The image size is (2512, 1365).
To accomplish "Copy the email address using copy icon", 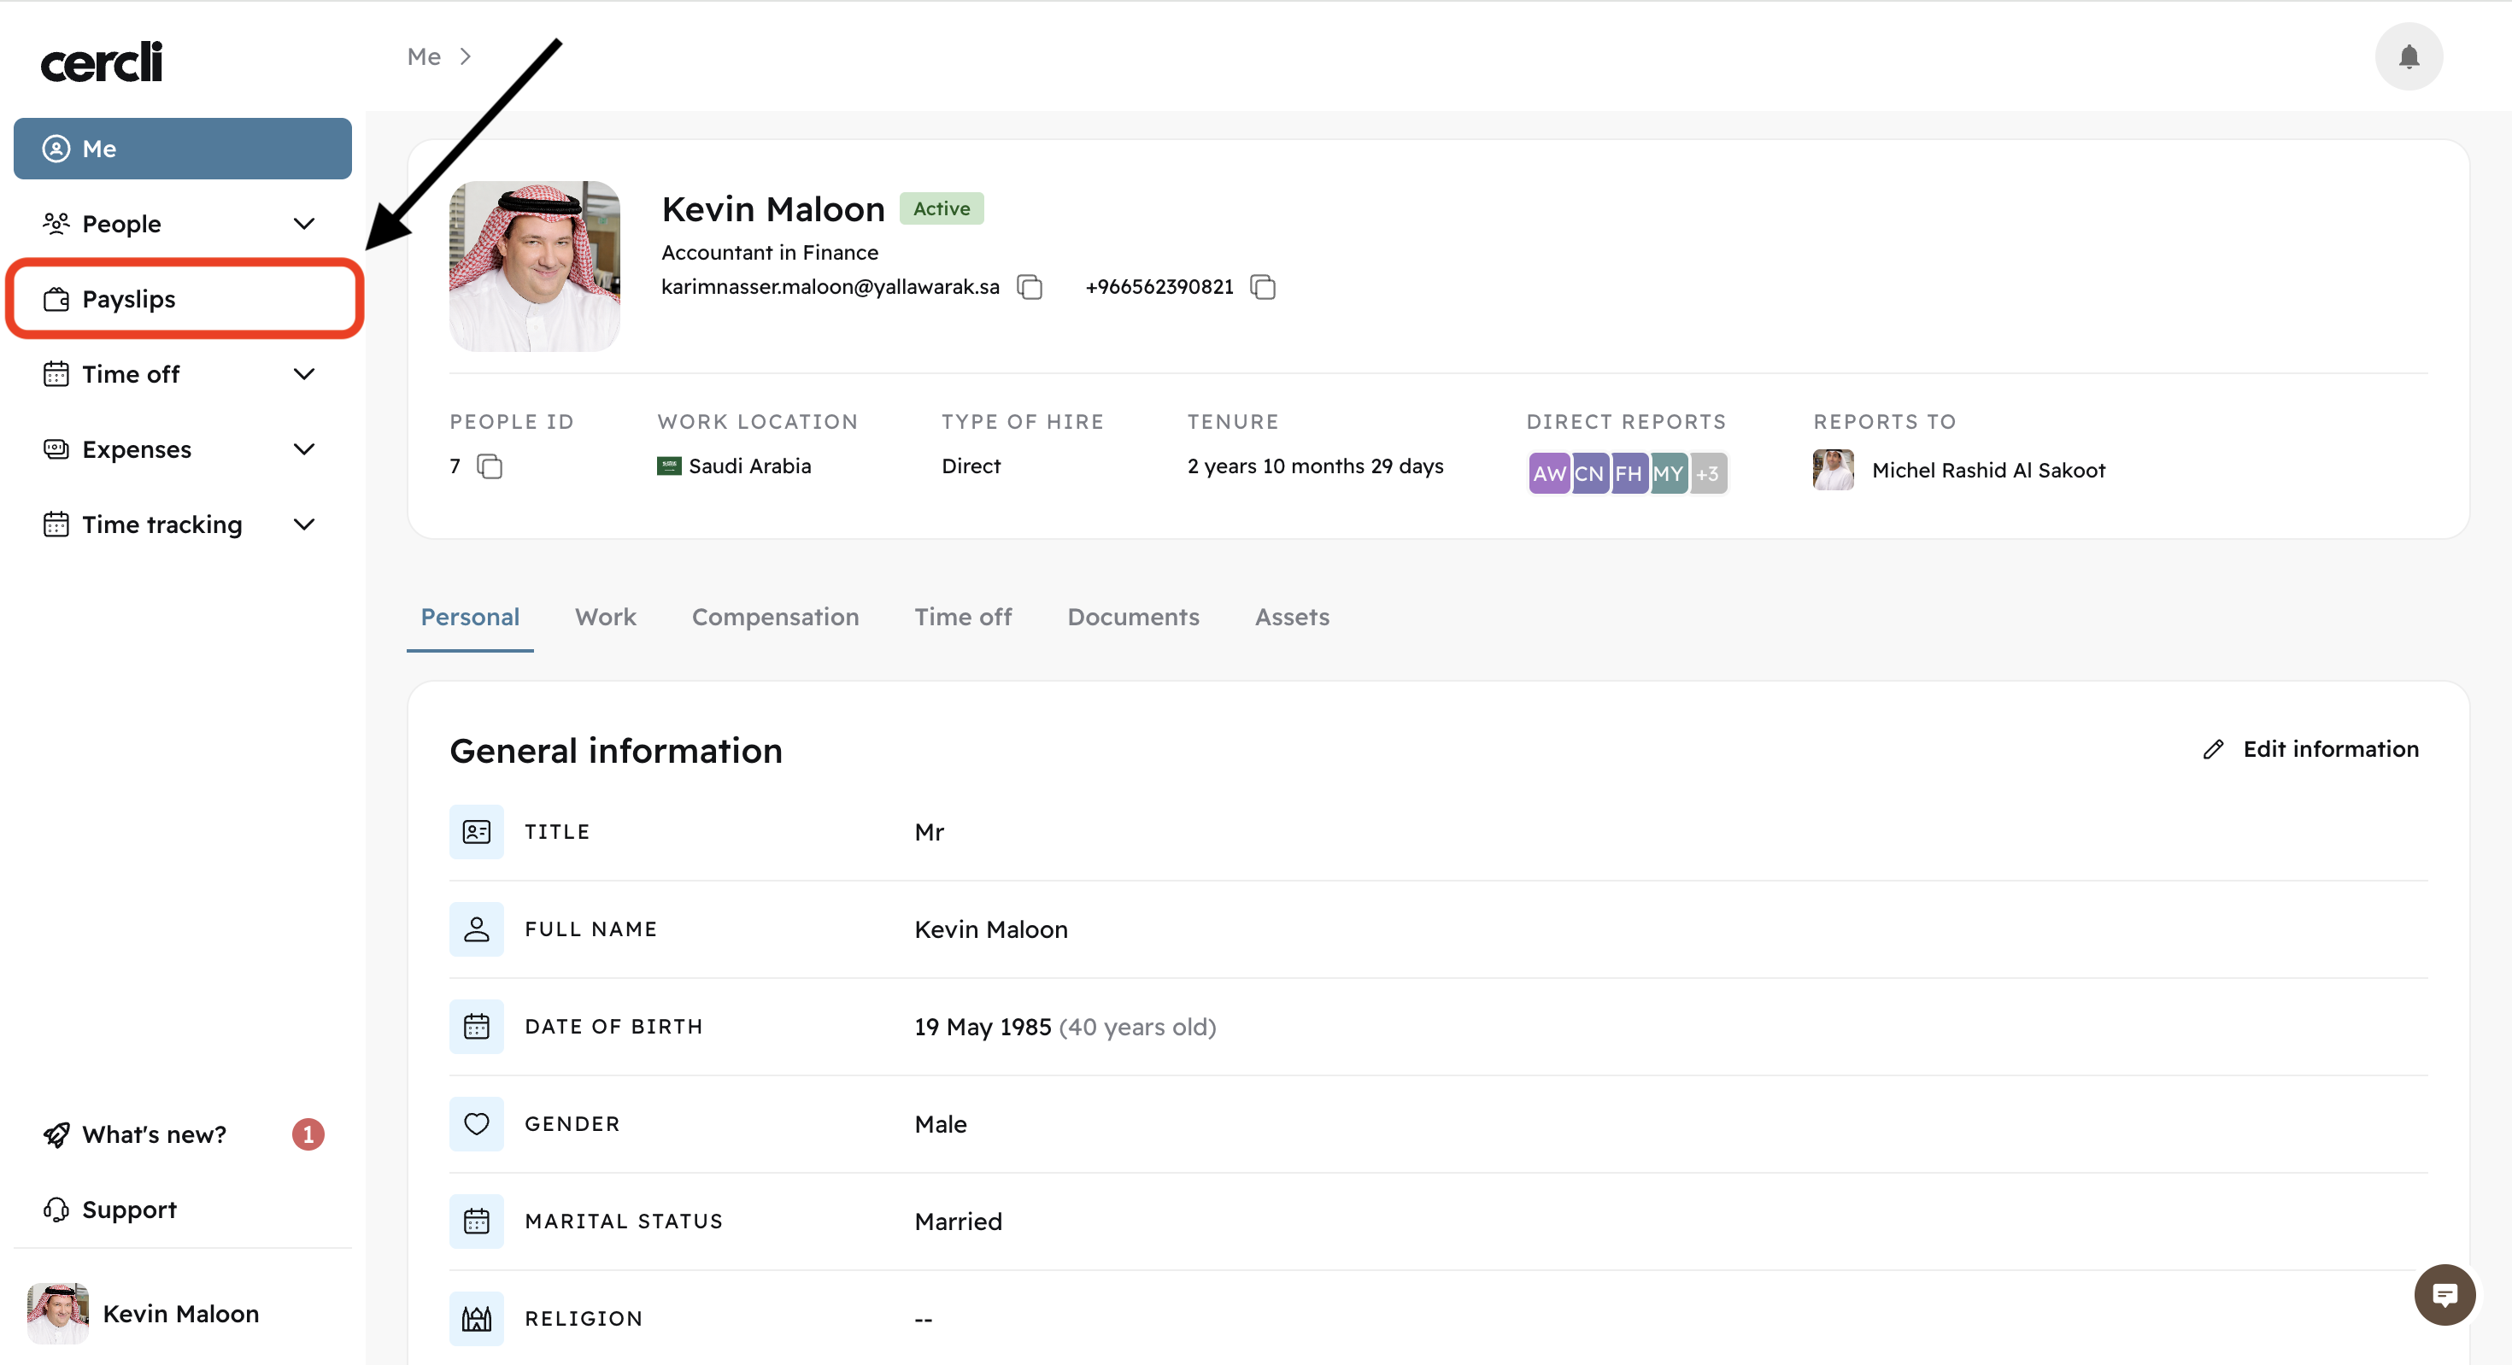I will tap(1030, 287).
